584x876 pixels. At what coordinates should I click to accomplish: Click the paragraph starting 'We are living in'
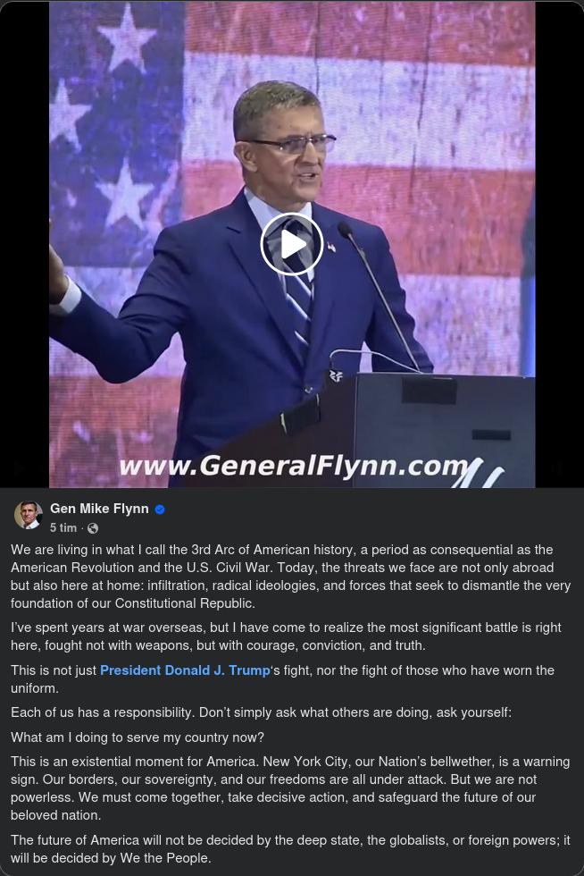point(290,577)
